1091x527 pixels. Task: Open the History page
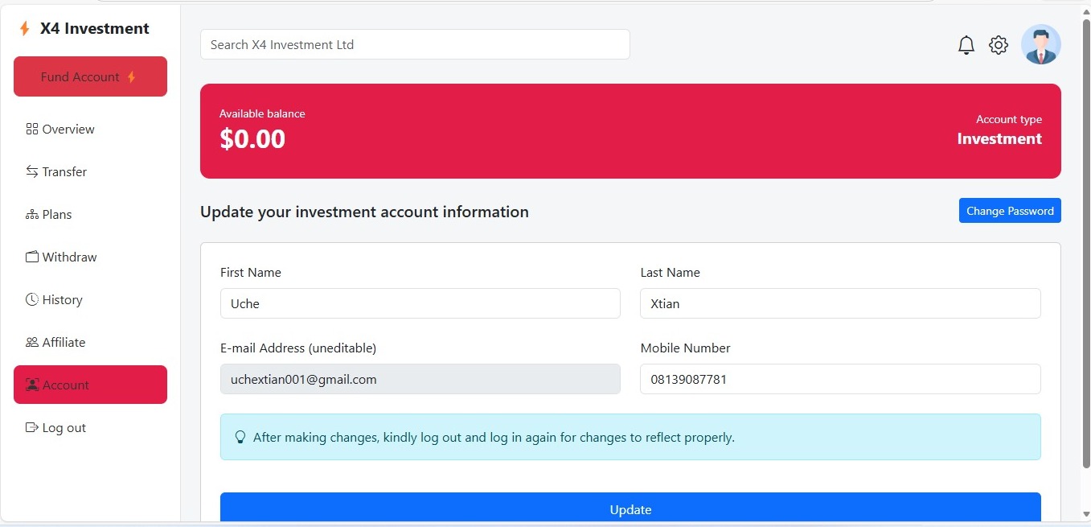tap(90, 299)
